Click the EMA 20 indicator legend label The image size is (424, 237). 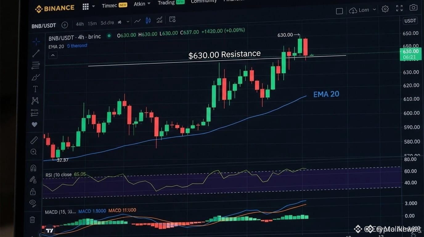[56, 47]
